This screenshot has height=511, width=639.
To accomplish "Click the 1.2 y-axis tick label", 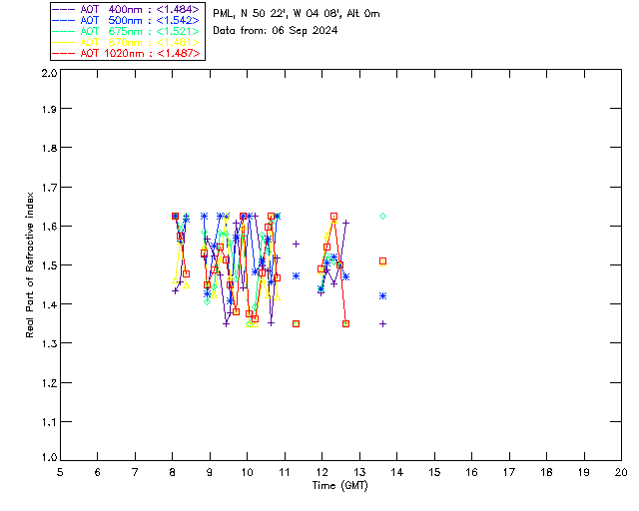I will 49,382.
